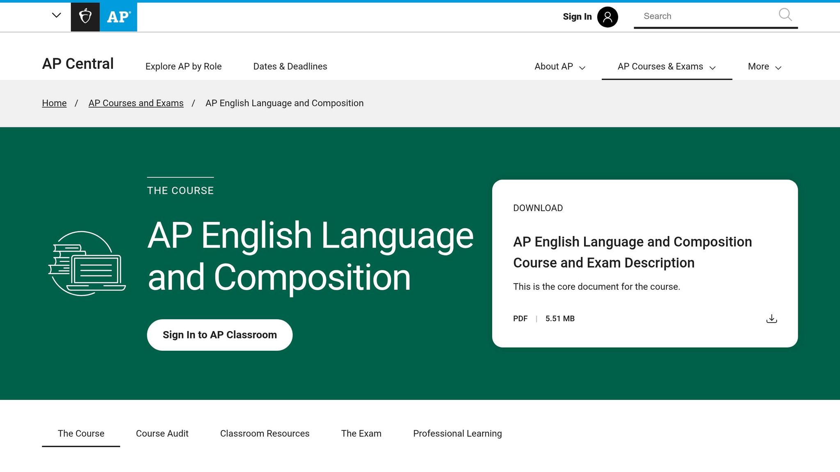Viewport: 840px width, 472px height.
Task: Switch to the Course Audit tab
Action: click(162, 433)
